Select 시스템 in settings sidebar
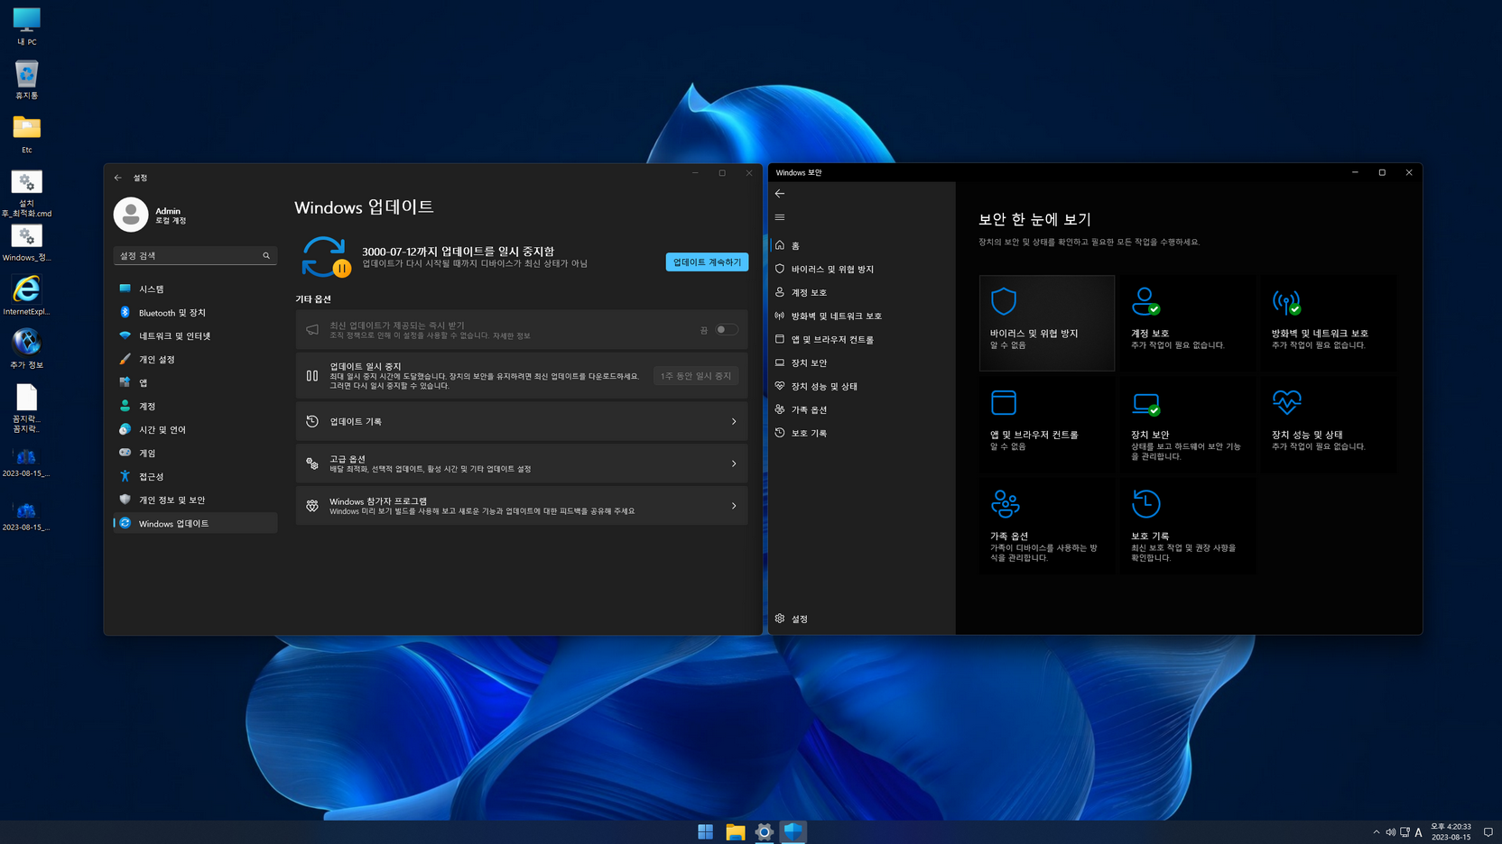The width and height of the screenshot is (1502, 844). (195, 289)
